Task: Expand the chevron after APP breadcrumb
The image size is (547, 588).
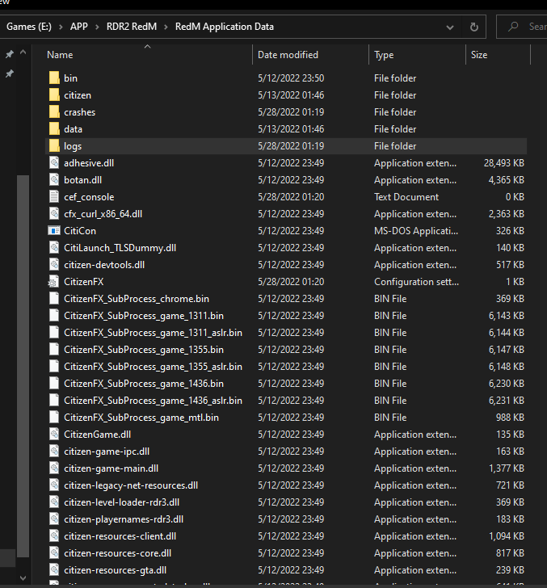Action: click(97, 27)
